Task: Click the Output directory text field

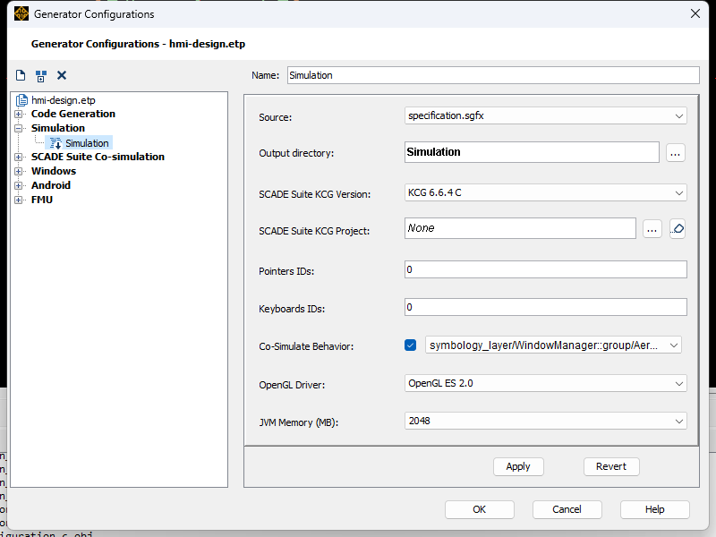Action: tap(532, 152)
